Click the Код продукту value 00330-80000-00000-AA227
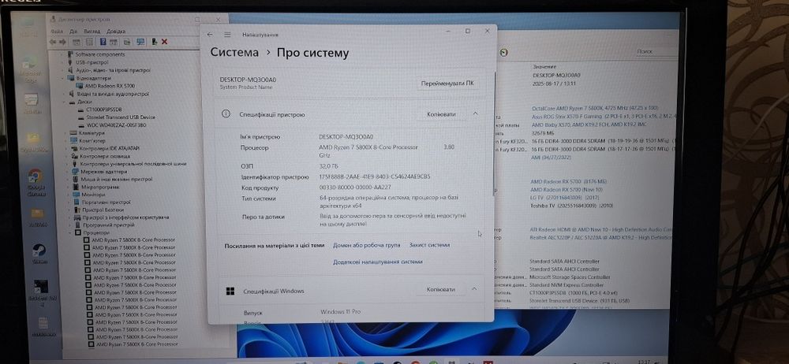This screenshot has height=364, width=789. pyautogui.click(x=355, y=188)
